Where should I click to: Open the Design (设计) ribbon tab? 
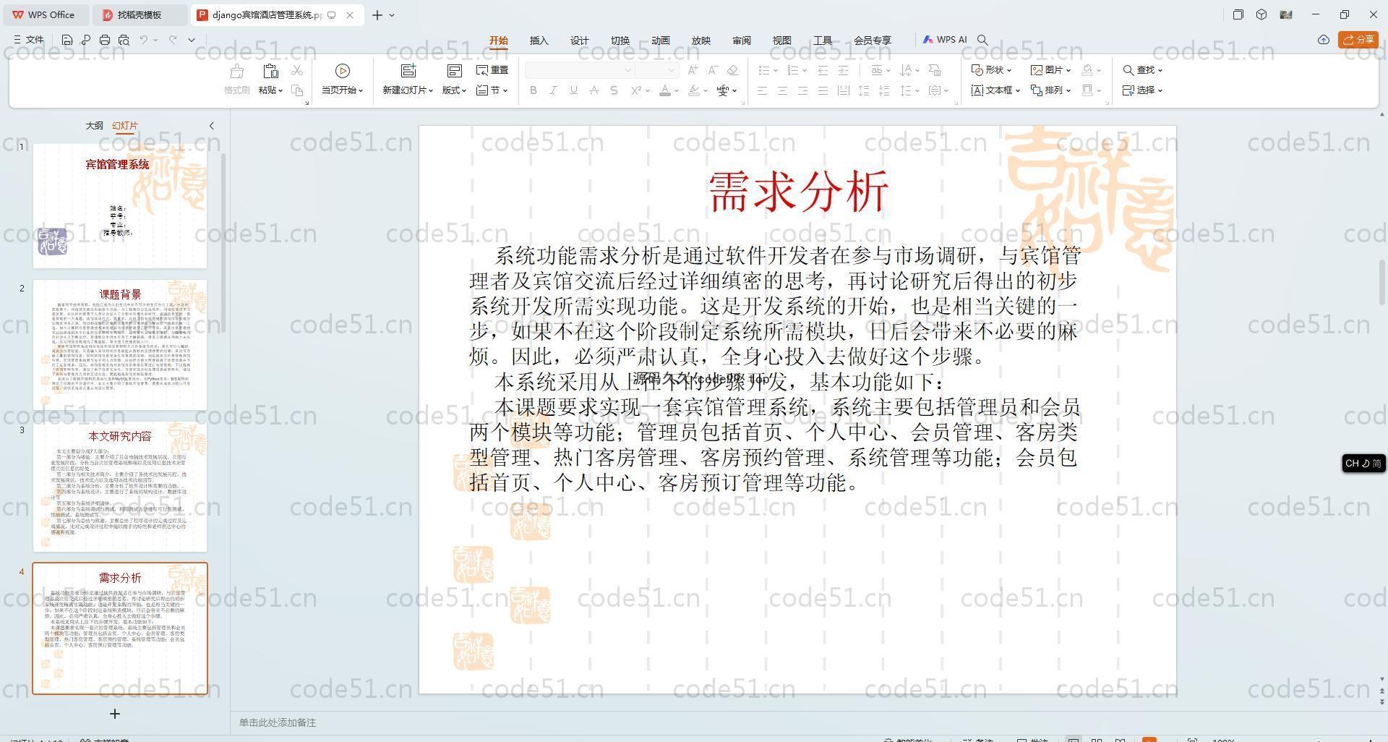click(x=579, y=40)
